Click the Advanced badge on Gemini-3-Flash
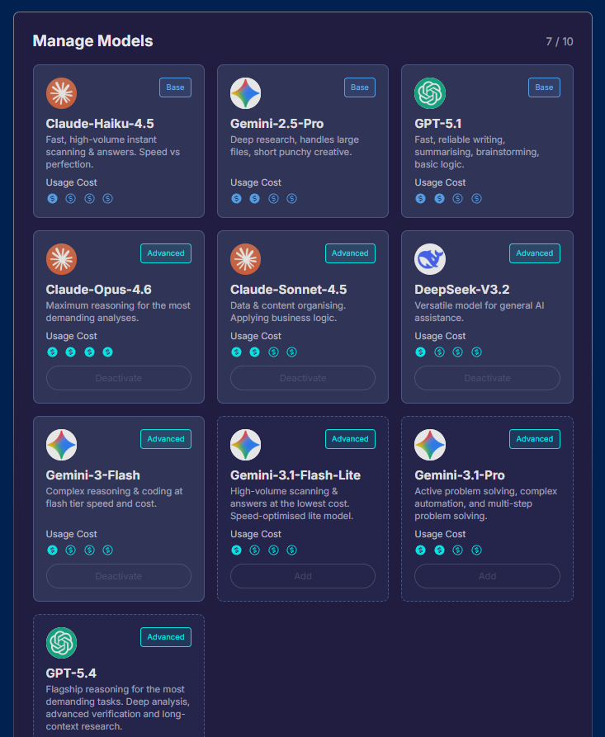The height and width of the screenshot is (737, 605). [166, 439]
